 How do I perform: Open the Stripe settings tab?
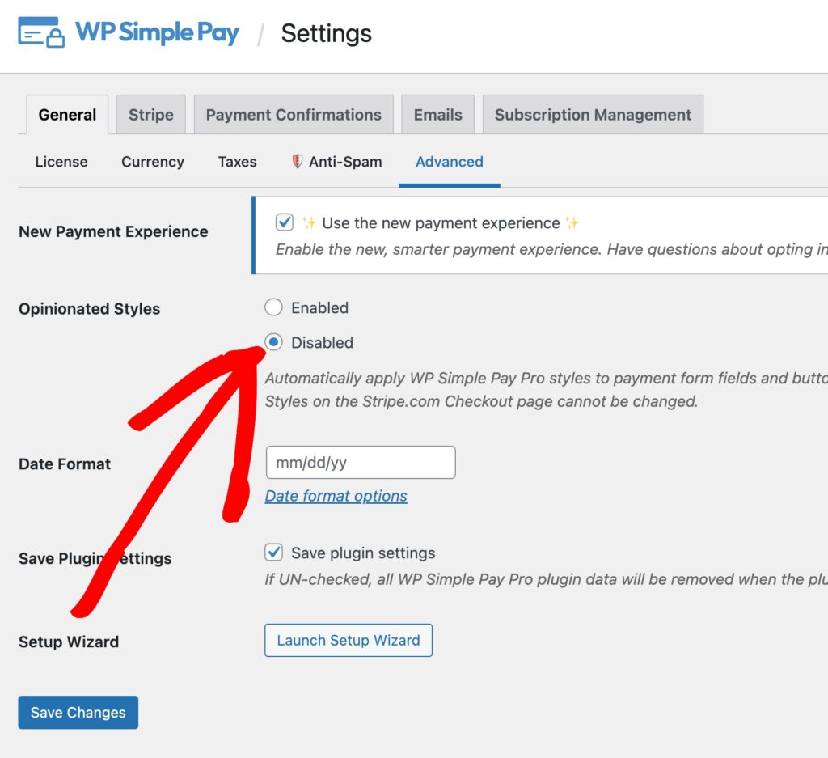pos(151,115)
